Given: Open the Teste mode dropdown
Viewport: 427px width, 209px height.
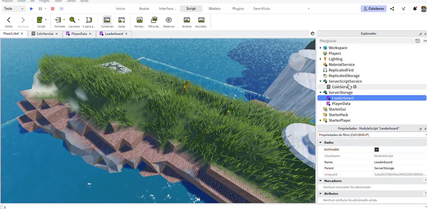Looking at the screenshot, I should 14,9.
